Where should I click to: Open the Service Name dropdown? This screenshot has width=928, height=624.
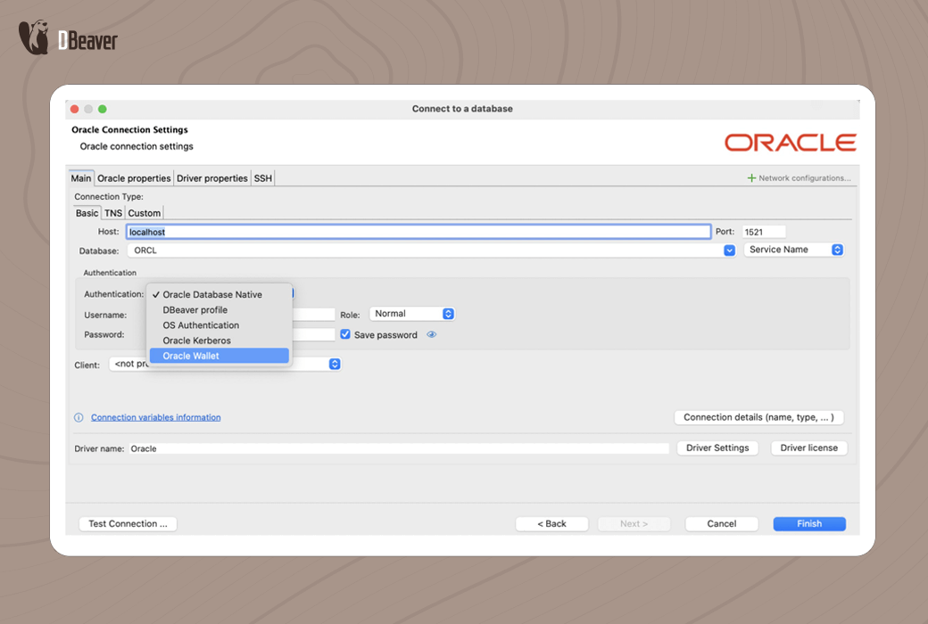794,250
